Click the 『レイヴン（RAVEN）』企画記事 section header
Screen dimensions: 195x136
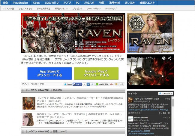point(73,90)
